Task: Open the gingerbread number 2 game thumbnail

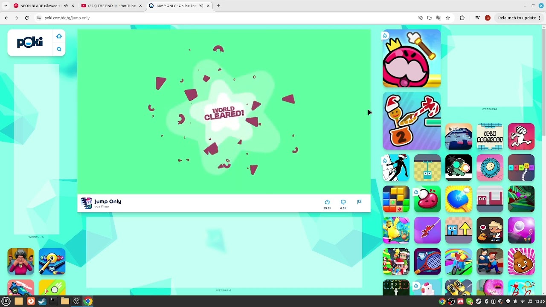Action: [x=412, y=121]
